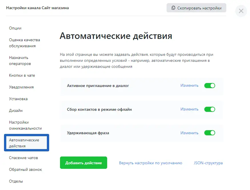The image size is (250, 190).
Task: Turn off Удерживающая фраза toggle
Action: tap(209, 133)
